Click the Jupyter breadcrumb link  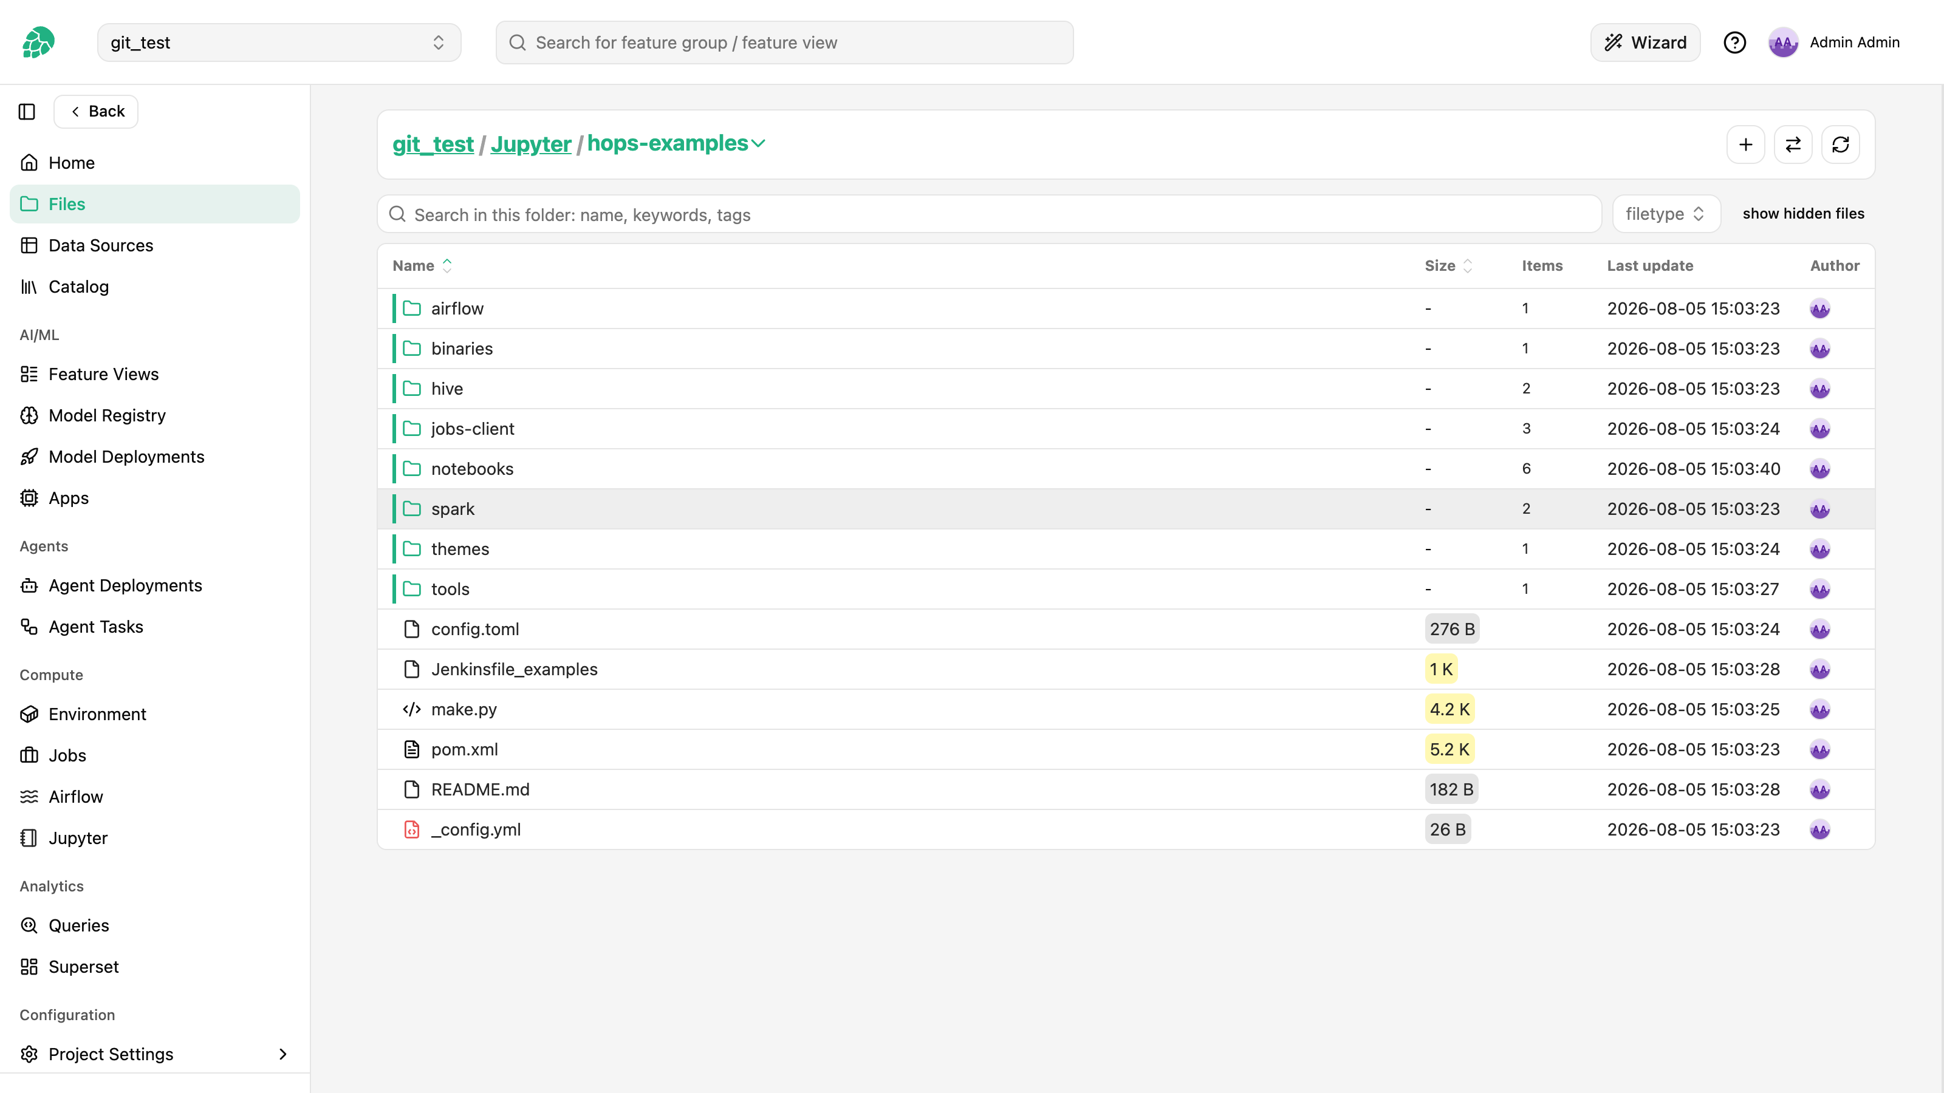pos(530,144)
